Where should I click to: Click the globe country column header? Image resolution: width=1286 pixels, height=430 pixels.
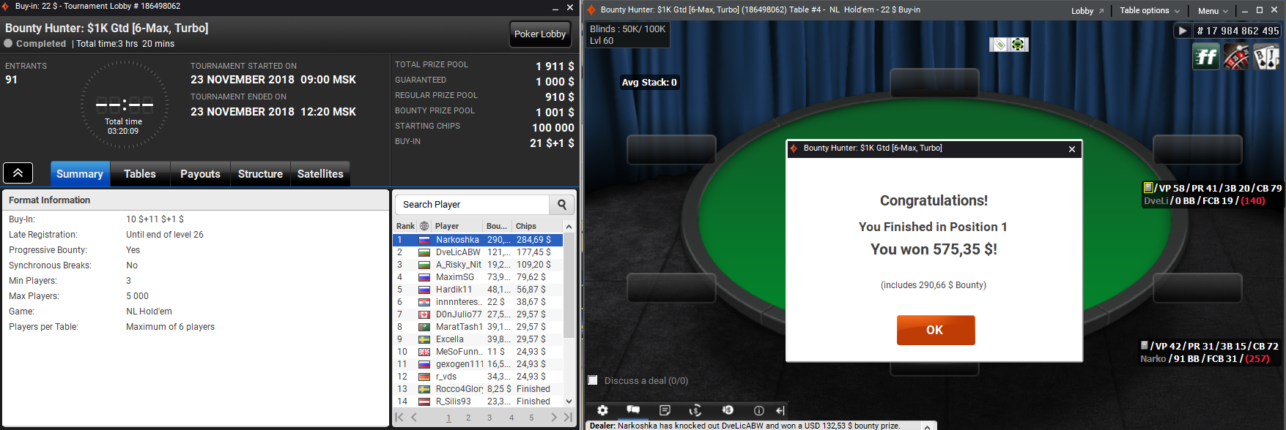tap(424, 226)
